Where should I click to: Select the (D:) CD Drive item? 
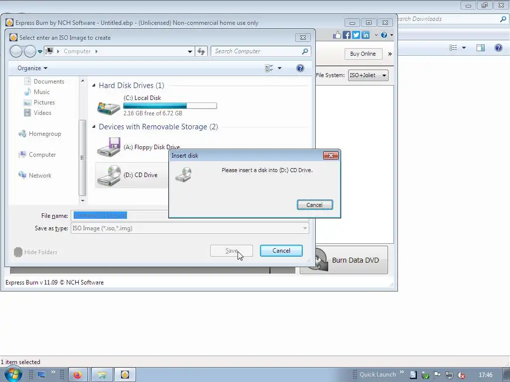[131, 175]
